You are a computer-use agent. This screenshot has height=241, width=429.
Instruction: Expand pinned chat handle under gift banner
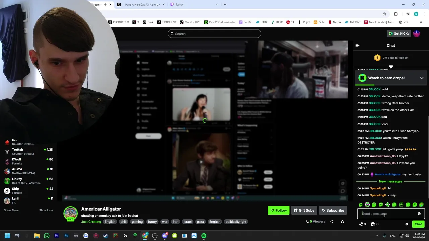coord(391,67)
